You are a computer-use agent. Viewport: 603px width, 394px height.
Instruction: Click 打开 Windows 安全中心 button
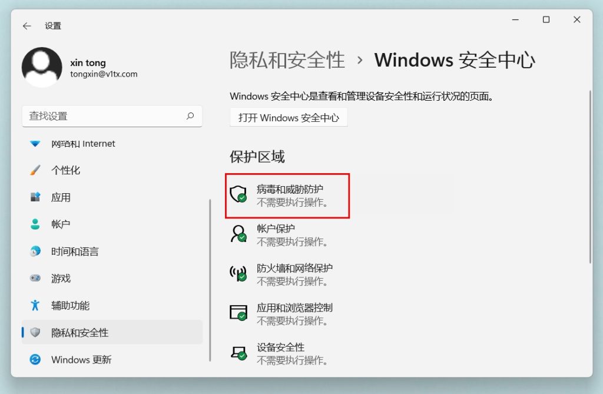[x=289, y=117]
